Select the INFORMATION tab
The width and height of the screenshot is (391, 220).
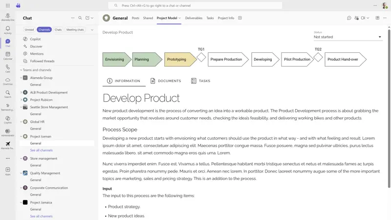tap(124, 81)
